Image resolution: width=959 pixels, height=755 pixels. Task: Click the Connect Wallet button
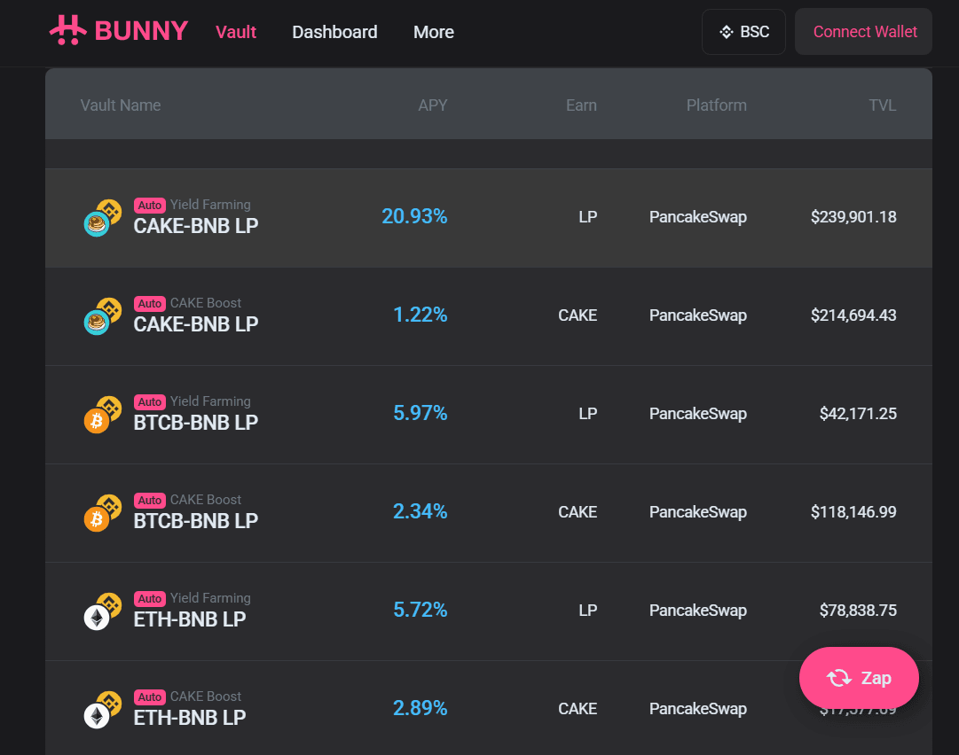click(x=863, y=32)
